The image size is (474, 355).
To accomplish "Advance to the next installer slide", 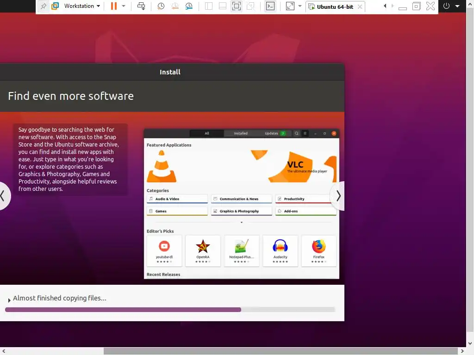I will click(x=337, y=196).
